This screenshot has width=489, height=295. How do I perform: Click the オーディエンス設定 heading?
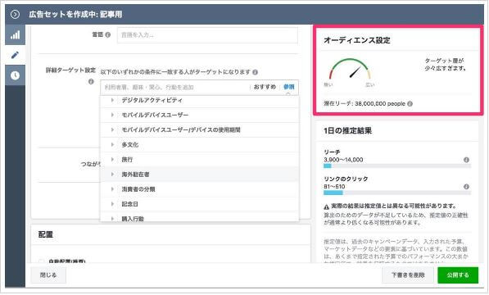click(x=357, y=40)
